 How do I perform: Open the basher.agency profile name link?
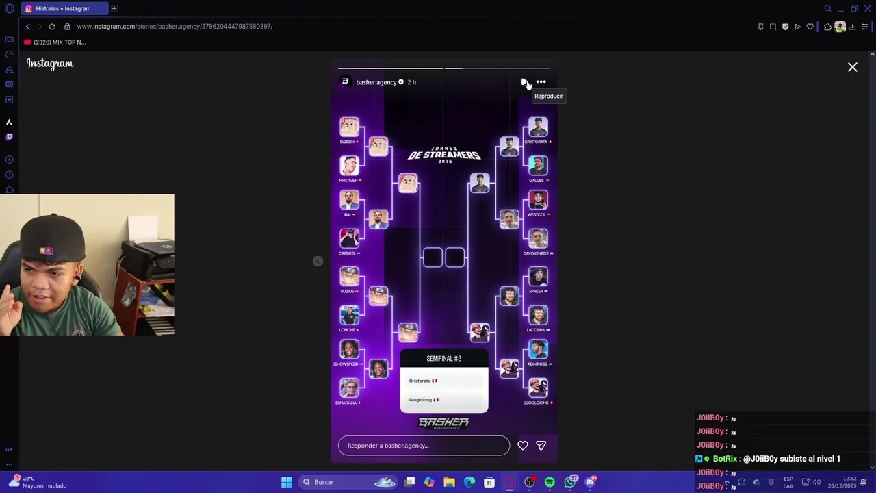376,82
